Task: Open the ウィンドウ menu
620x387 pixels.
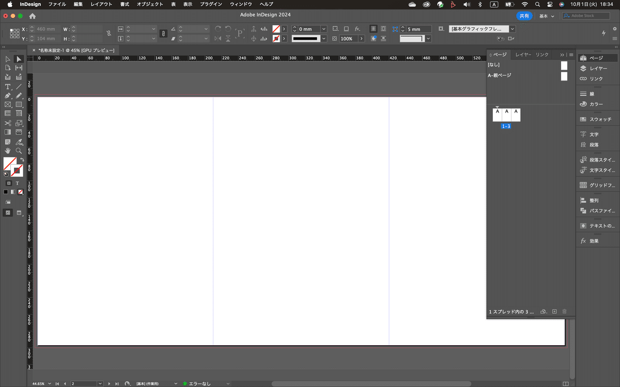Action: pyautogui.click(x=241, y=4)
